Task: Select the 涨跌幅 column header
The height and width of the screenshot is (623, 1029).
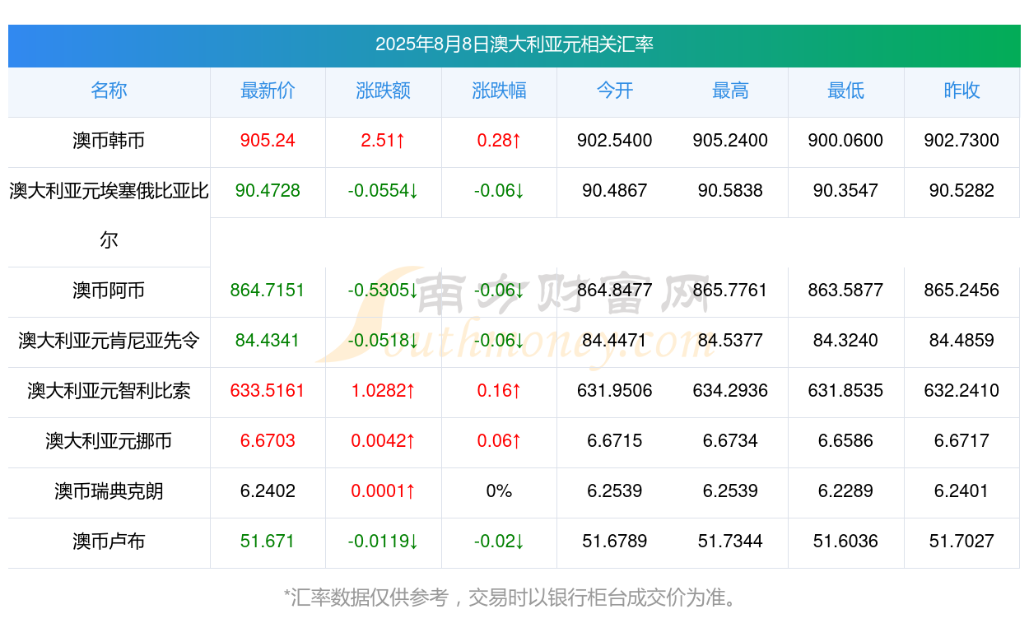Action: [499, 91]
